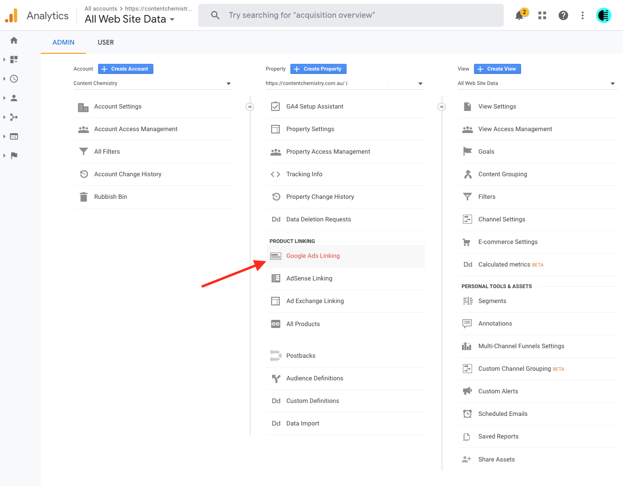
Task: Click the Create Property button
Action: tap(318, 69)
